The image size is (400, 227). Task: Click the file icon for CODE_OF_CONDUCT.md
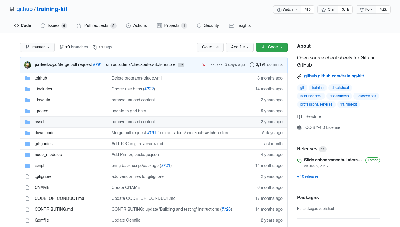click(28, 198)
